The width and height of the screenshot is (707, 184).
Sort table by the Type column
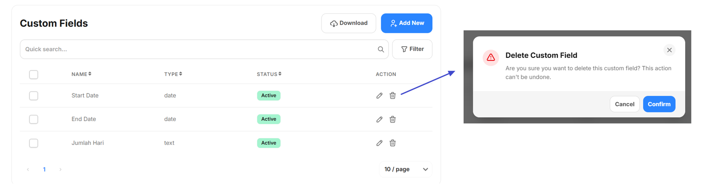coord(173,74)
